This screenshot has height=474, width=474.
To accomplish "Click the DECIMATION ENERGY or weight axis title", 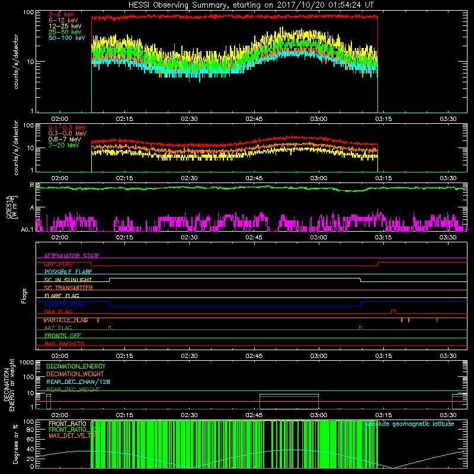I will (9, 385).
